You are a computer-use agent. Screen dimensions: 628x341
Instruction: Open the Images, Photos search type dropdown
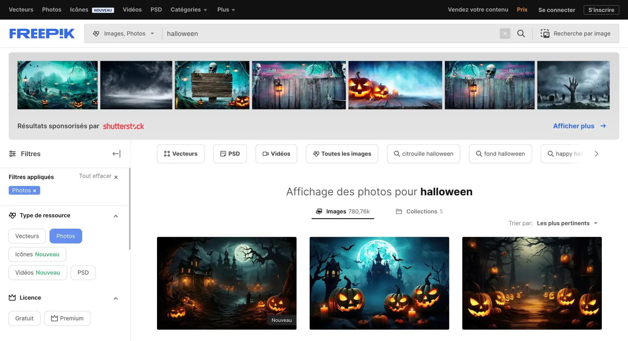[x=123, y=34]
